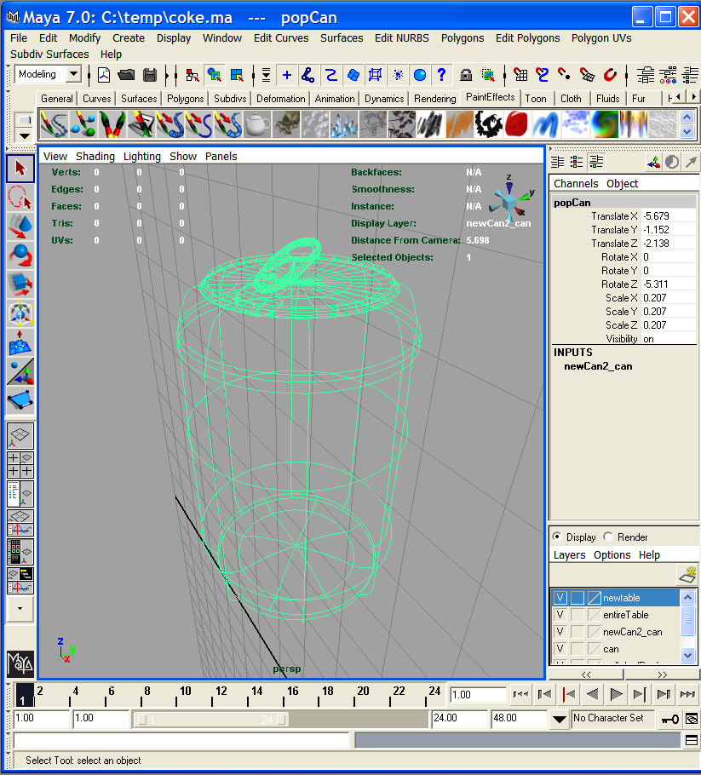Choose the Scale tool in the toolbox
701x775 pixels.
pyautogui.click(x=20, y=284)
